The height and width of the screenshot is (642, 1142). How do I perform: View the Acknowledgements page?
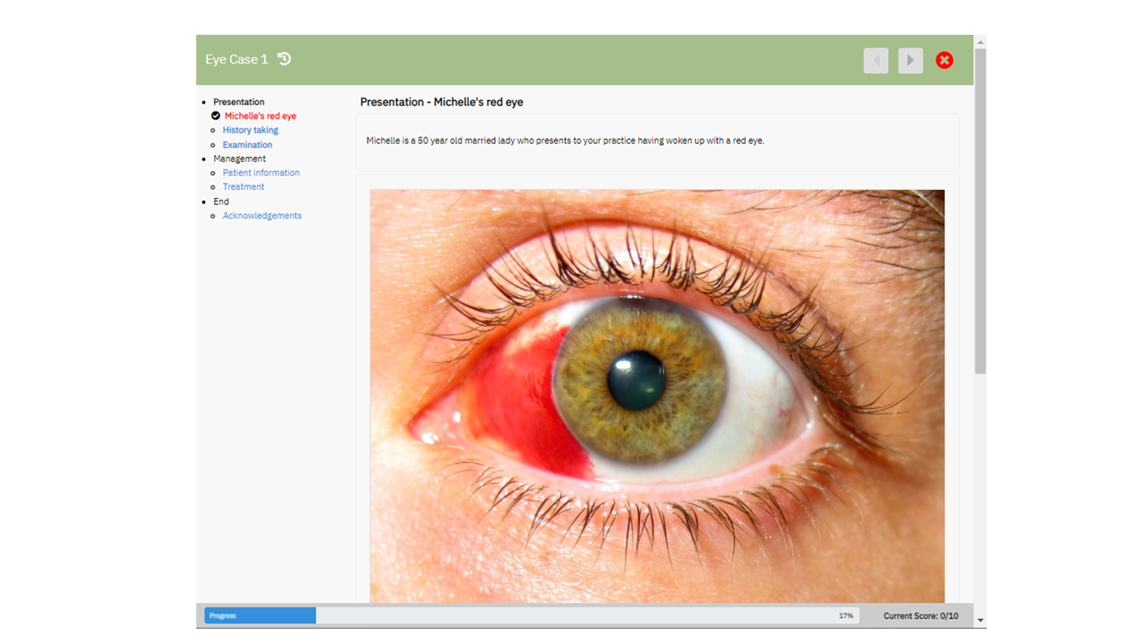pyautogui.click(x=261, y=216)
